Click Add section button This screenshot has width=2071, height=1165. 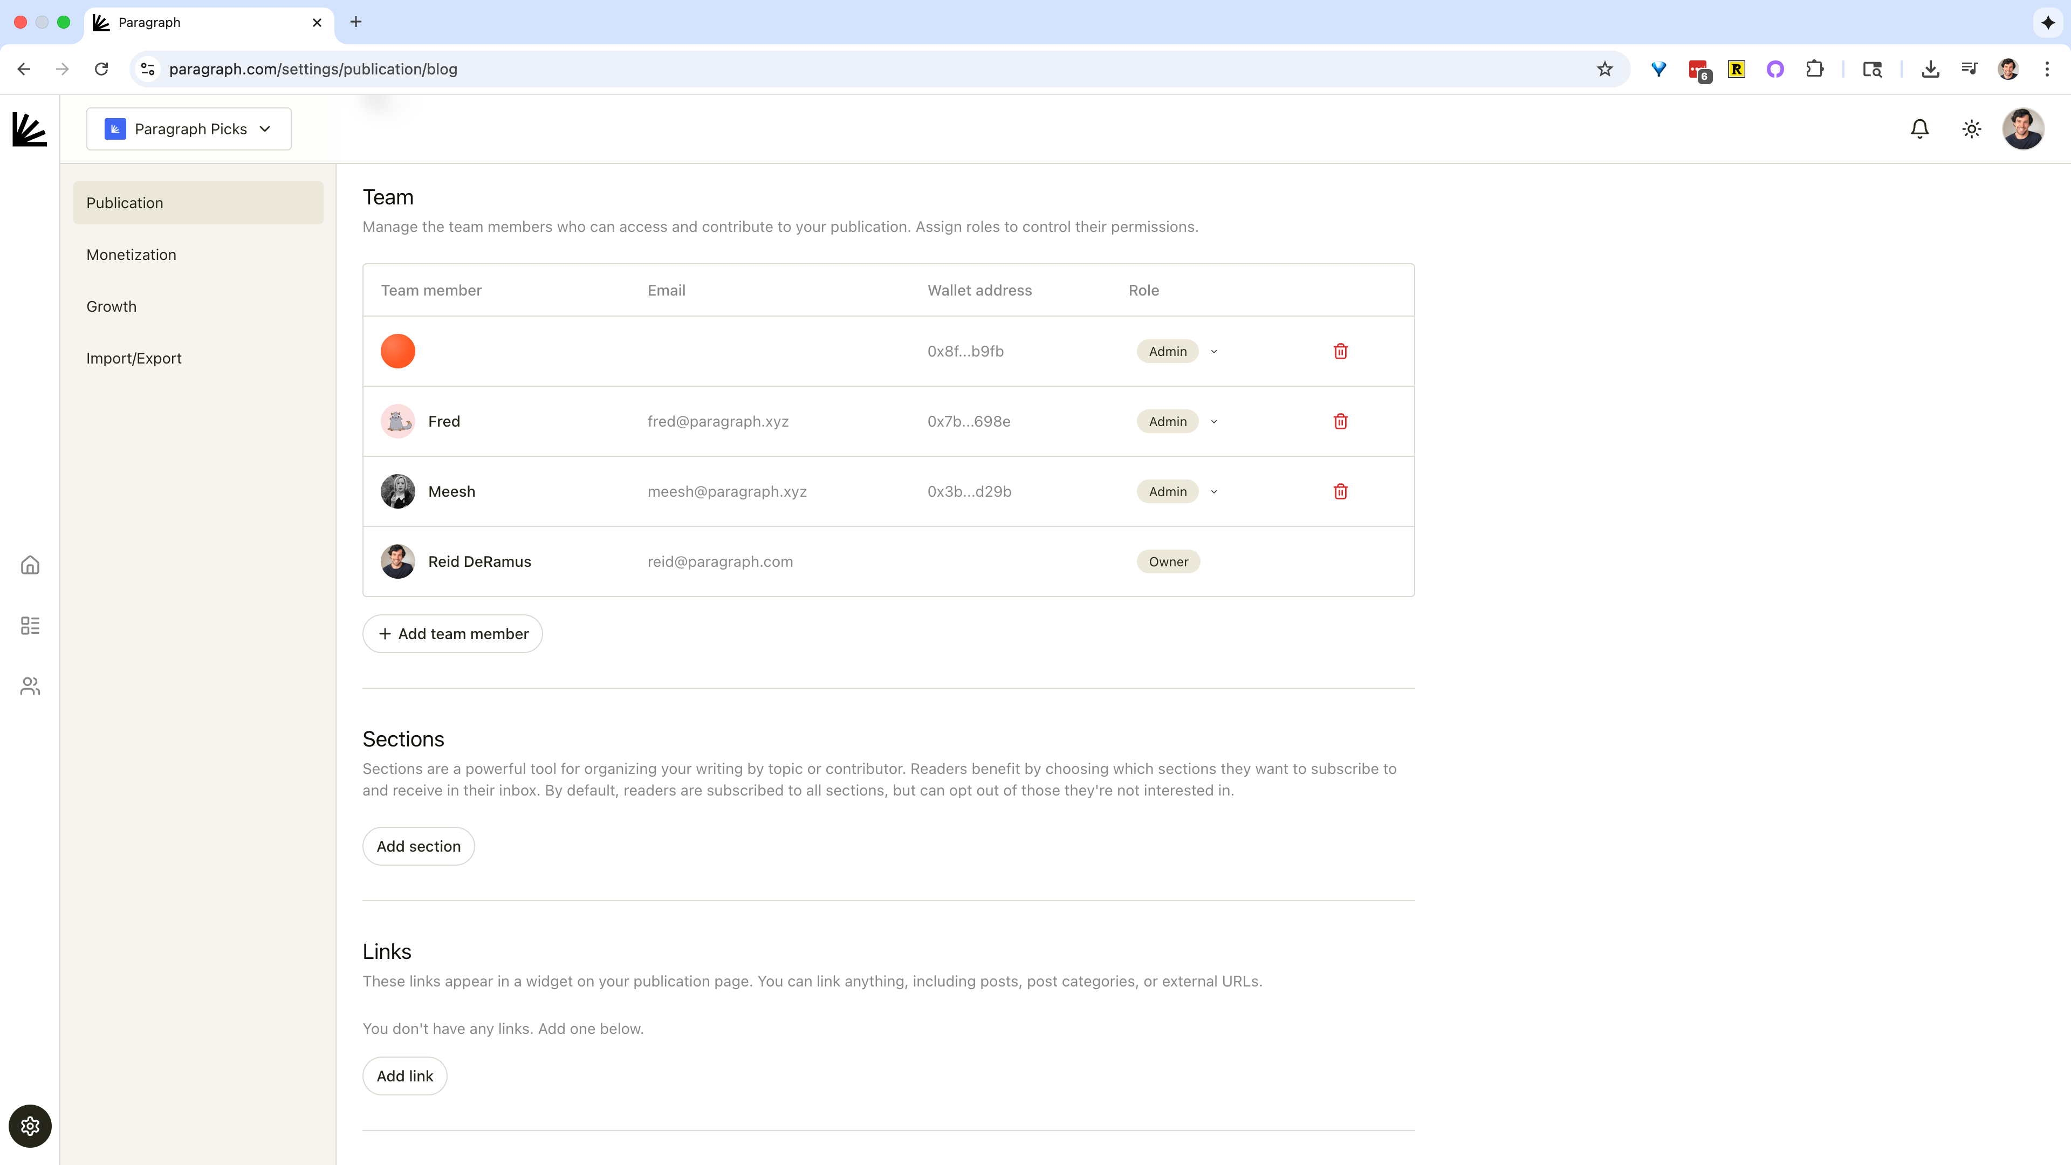coord(418,846)
